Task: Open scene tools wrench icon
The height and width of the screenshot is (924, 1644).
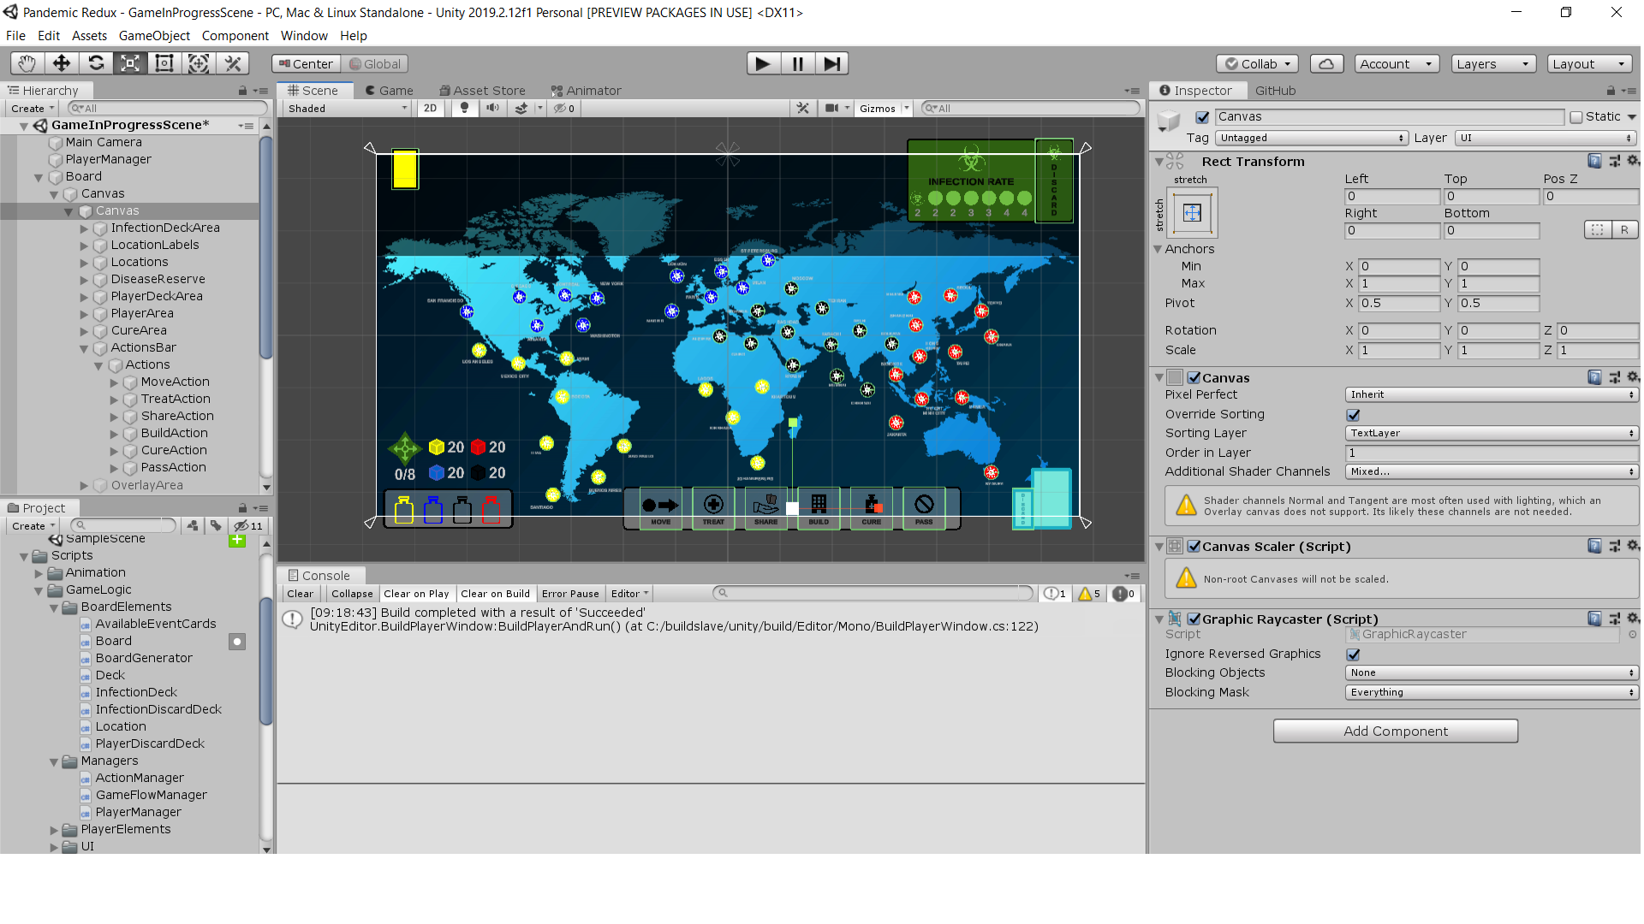Action: pyautogui.click(x=802, y=108)
